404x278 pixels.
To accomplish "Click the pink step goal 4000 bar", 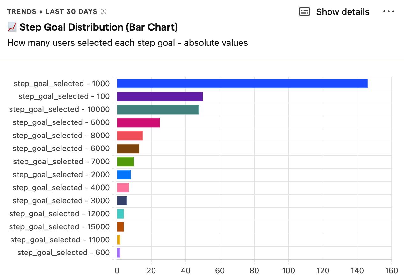I will pos(123,188).
